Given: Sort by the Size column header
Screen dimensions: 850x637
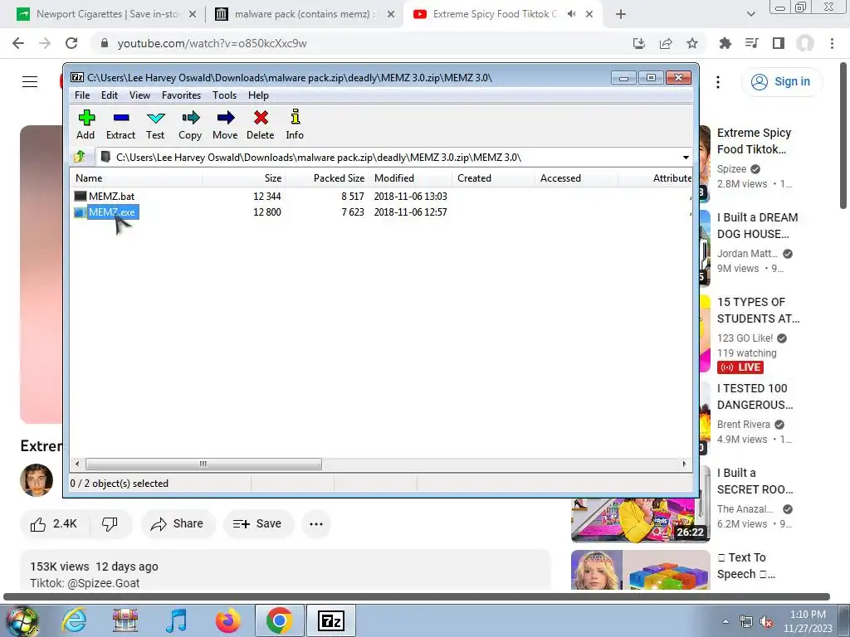Looking at the screenshot, I should [x=245, y=178].
